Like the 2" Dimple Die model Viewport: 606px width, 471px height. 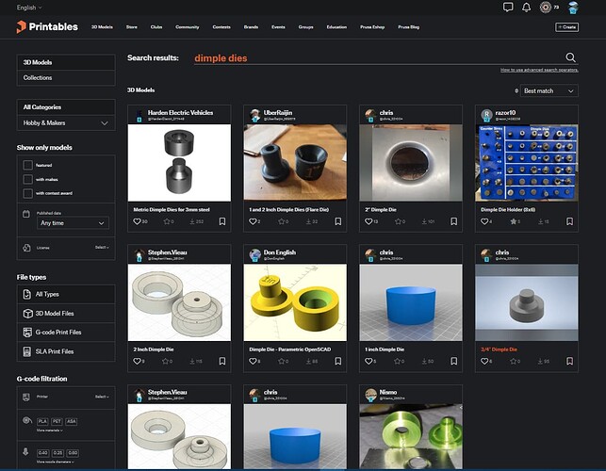click(369, 221)
